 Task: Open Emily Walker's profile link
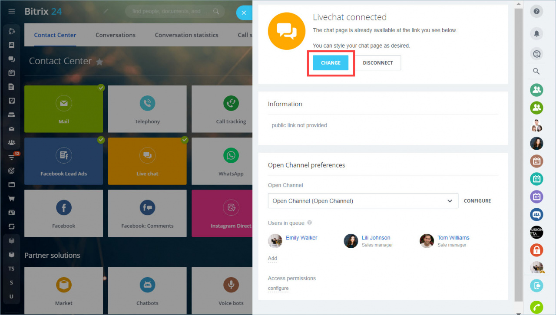pos(301,238)
